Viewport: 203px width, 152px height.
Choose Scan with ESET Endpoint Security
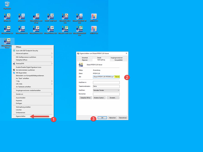pos(33,51)
